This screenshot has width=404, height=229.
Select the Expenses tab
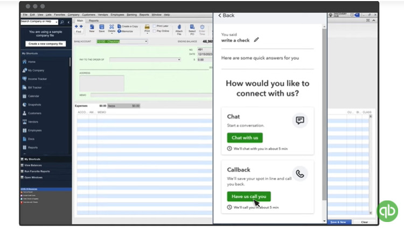pyautogui.click(x=90, y=106)
